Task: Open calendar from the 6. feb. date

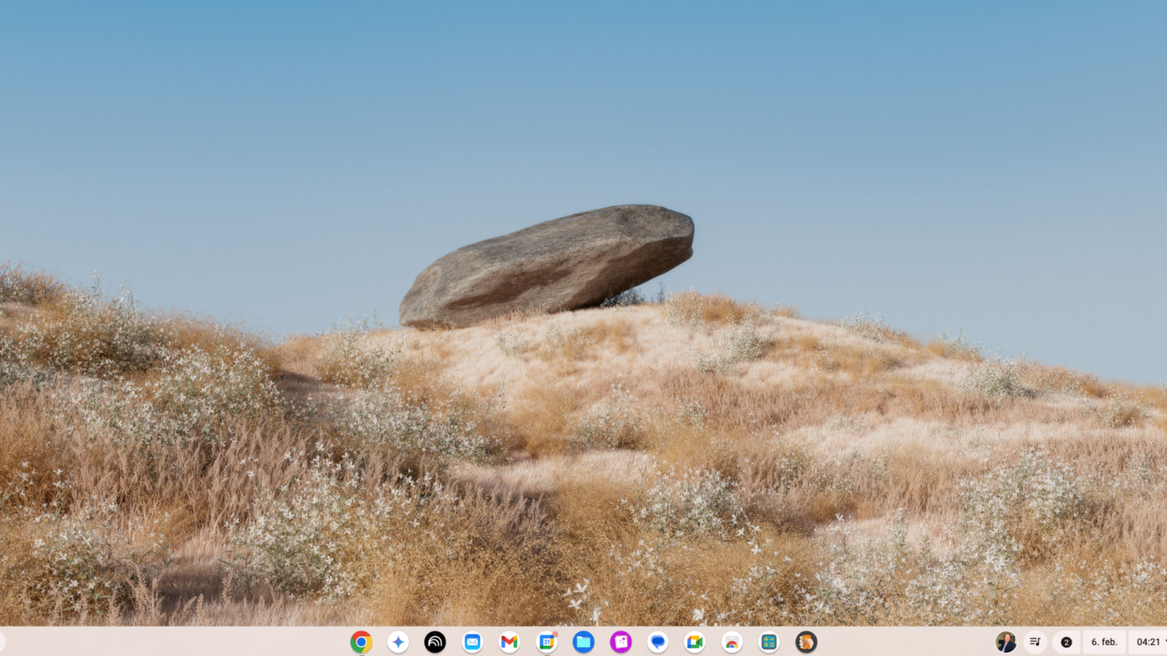Action: 1104,642
